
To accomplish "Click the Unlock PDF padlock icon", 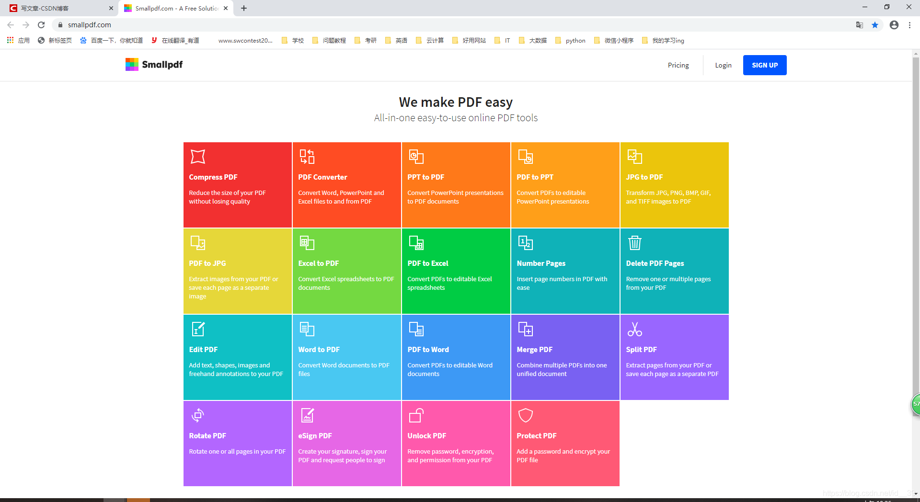I will [x=416, y=415].
